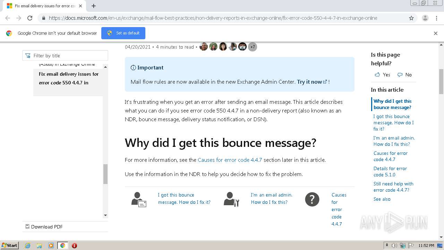The image size is (444, 250).
Task: Click the question mark circle icon
Action: tap(312, 199)
